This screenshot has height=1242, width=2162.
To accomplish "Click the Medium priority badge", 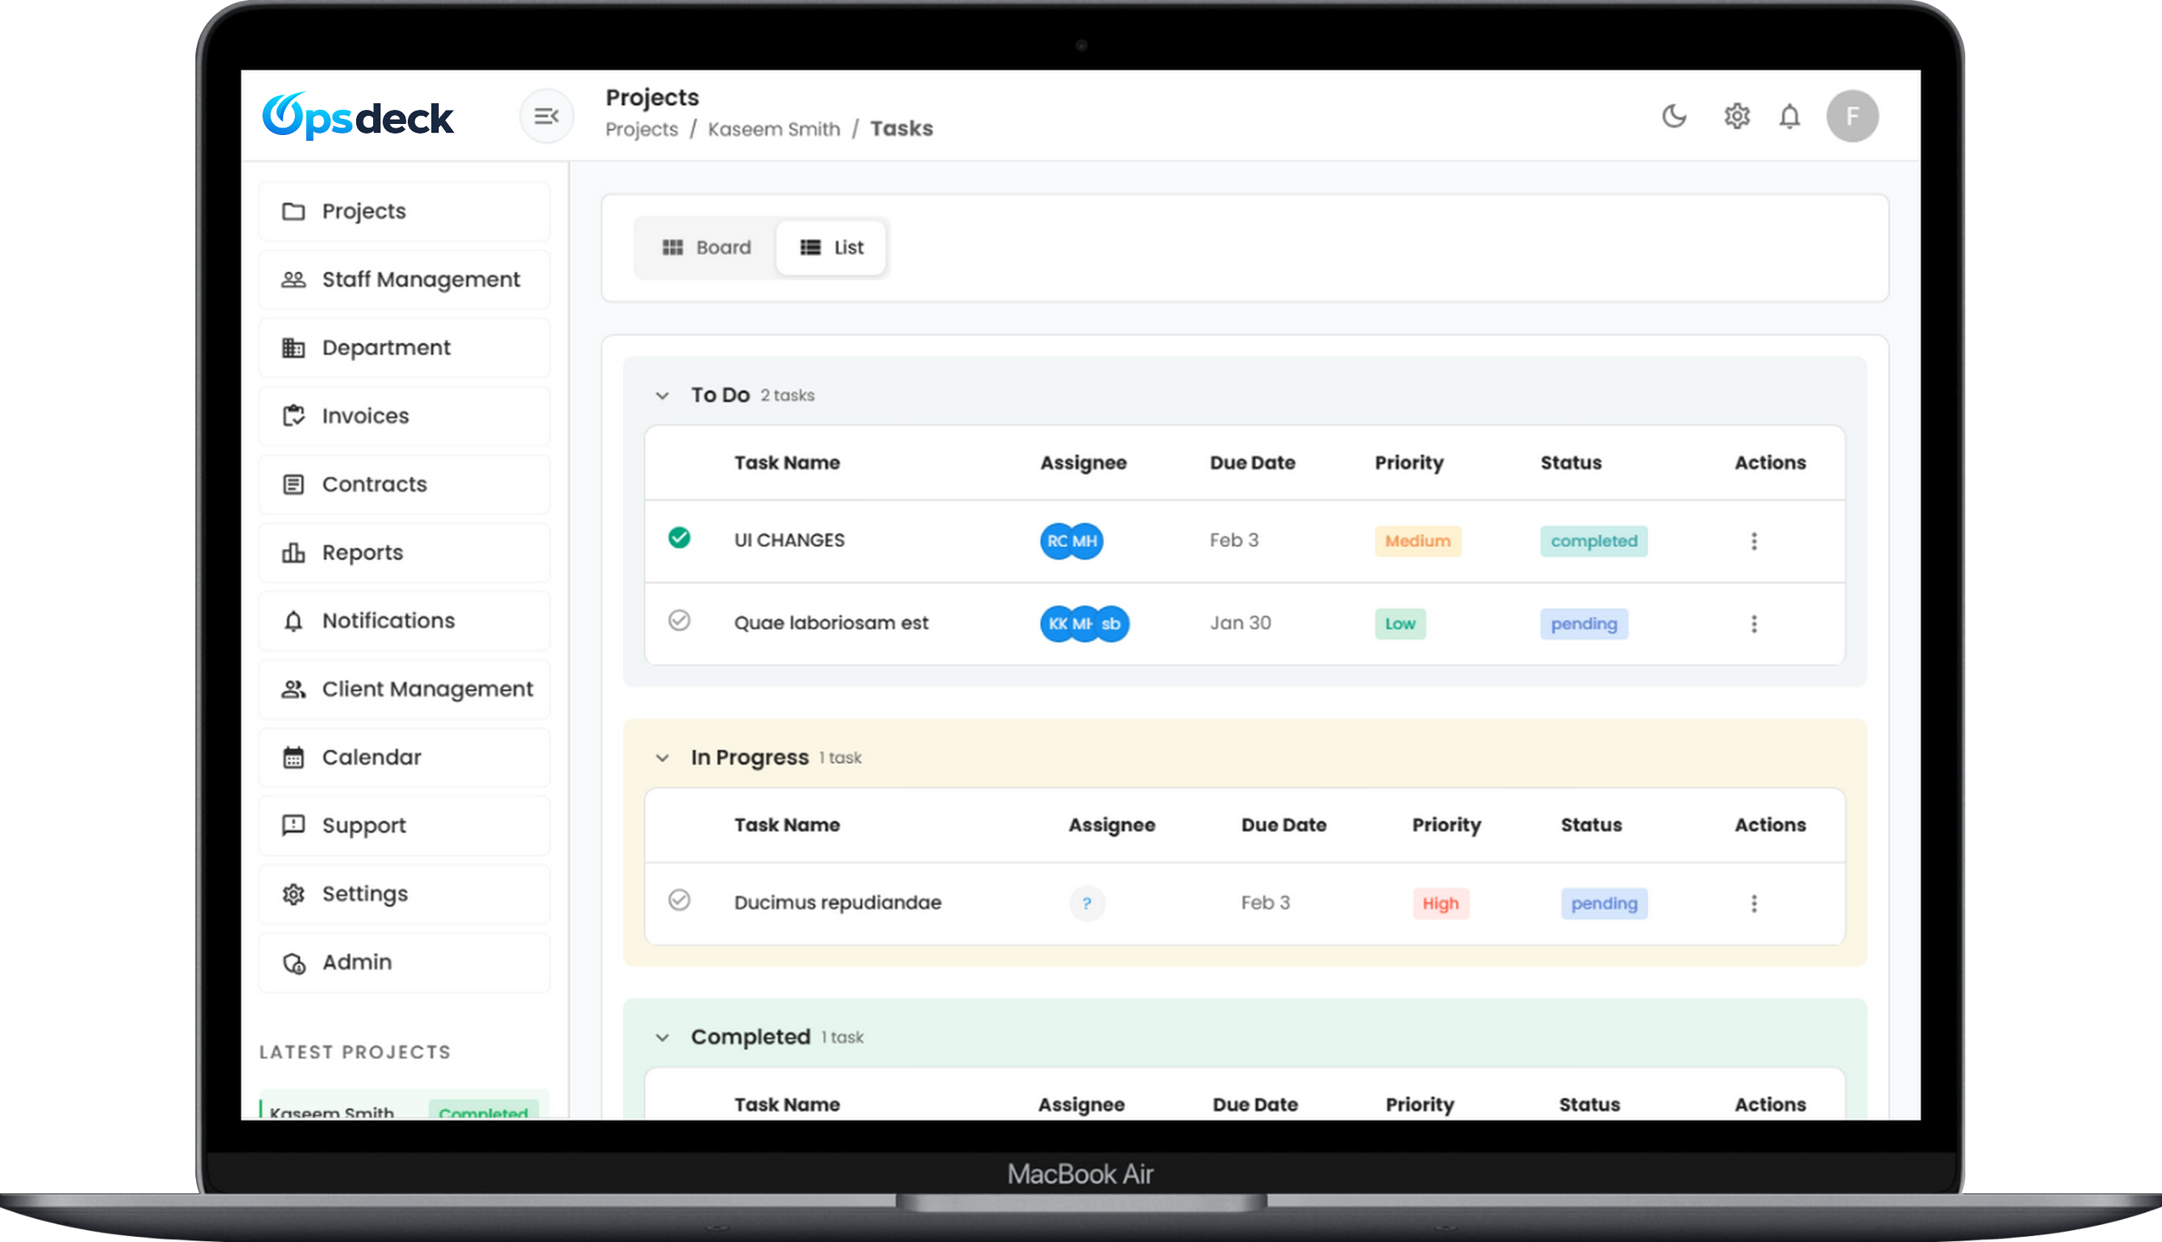I will click(x=1417, y=541).
